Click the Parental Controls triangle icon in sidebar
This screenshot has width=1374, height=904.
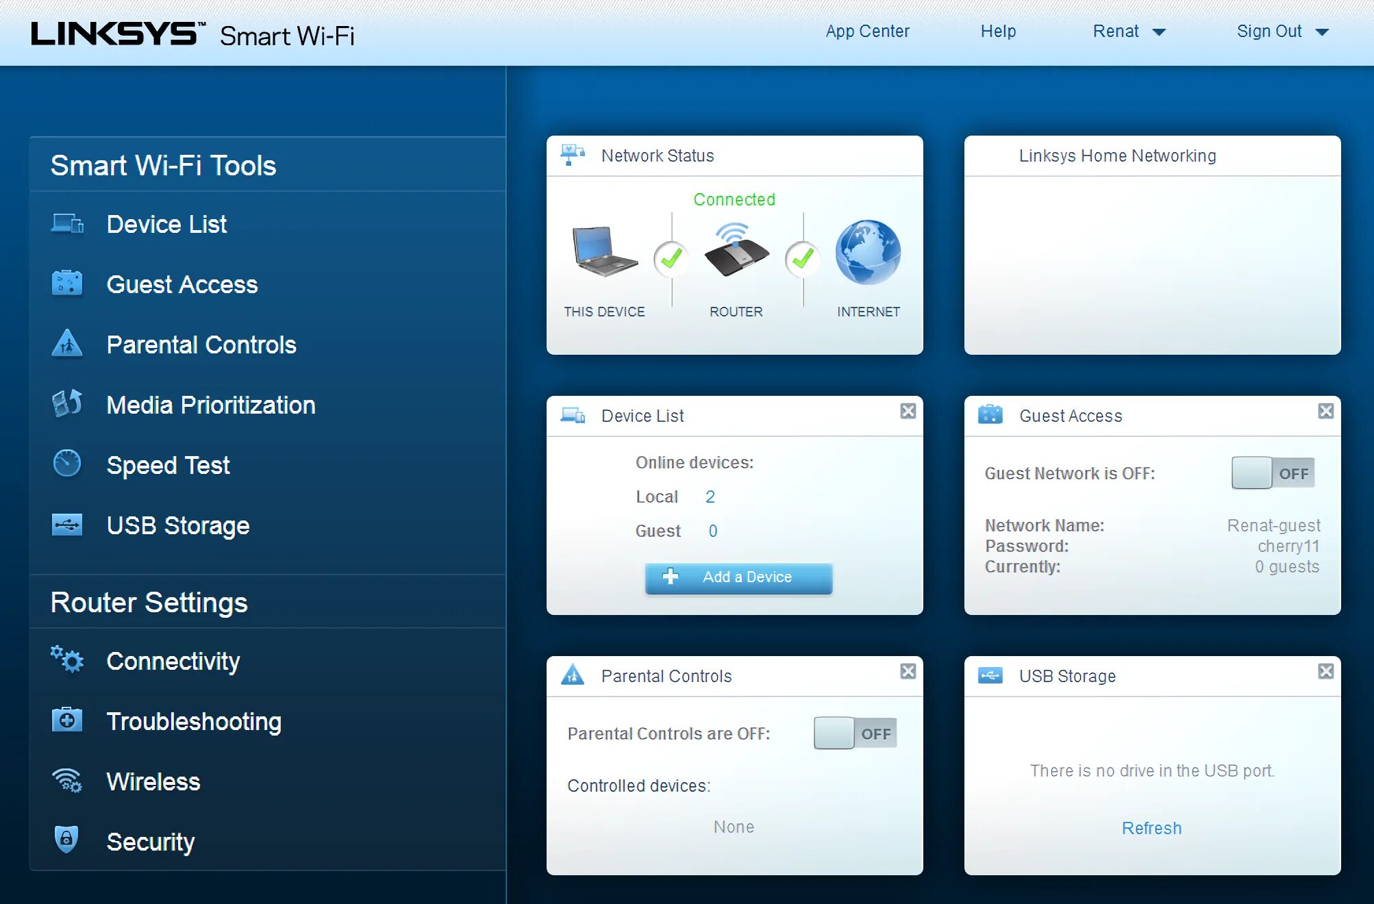pos(67,344)
